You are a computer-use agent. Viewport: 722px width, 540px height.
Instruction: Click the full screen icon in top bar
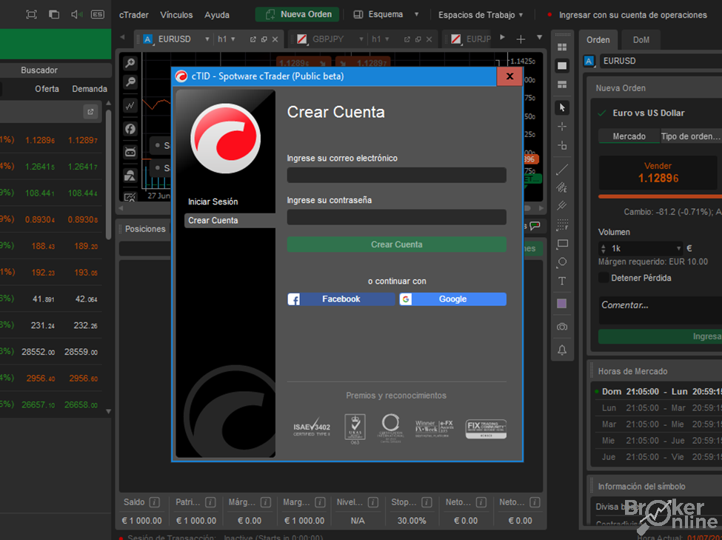[31, 14]
